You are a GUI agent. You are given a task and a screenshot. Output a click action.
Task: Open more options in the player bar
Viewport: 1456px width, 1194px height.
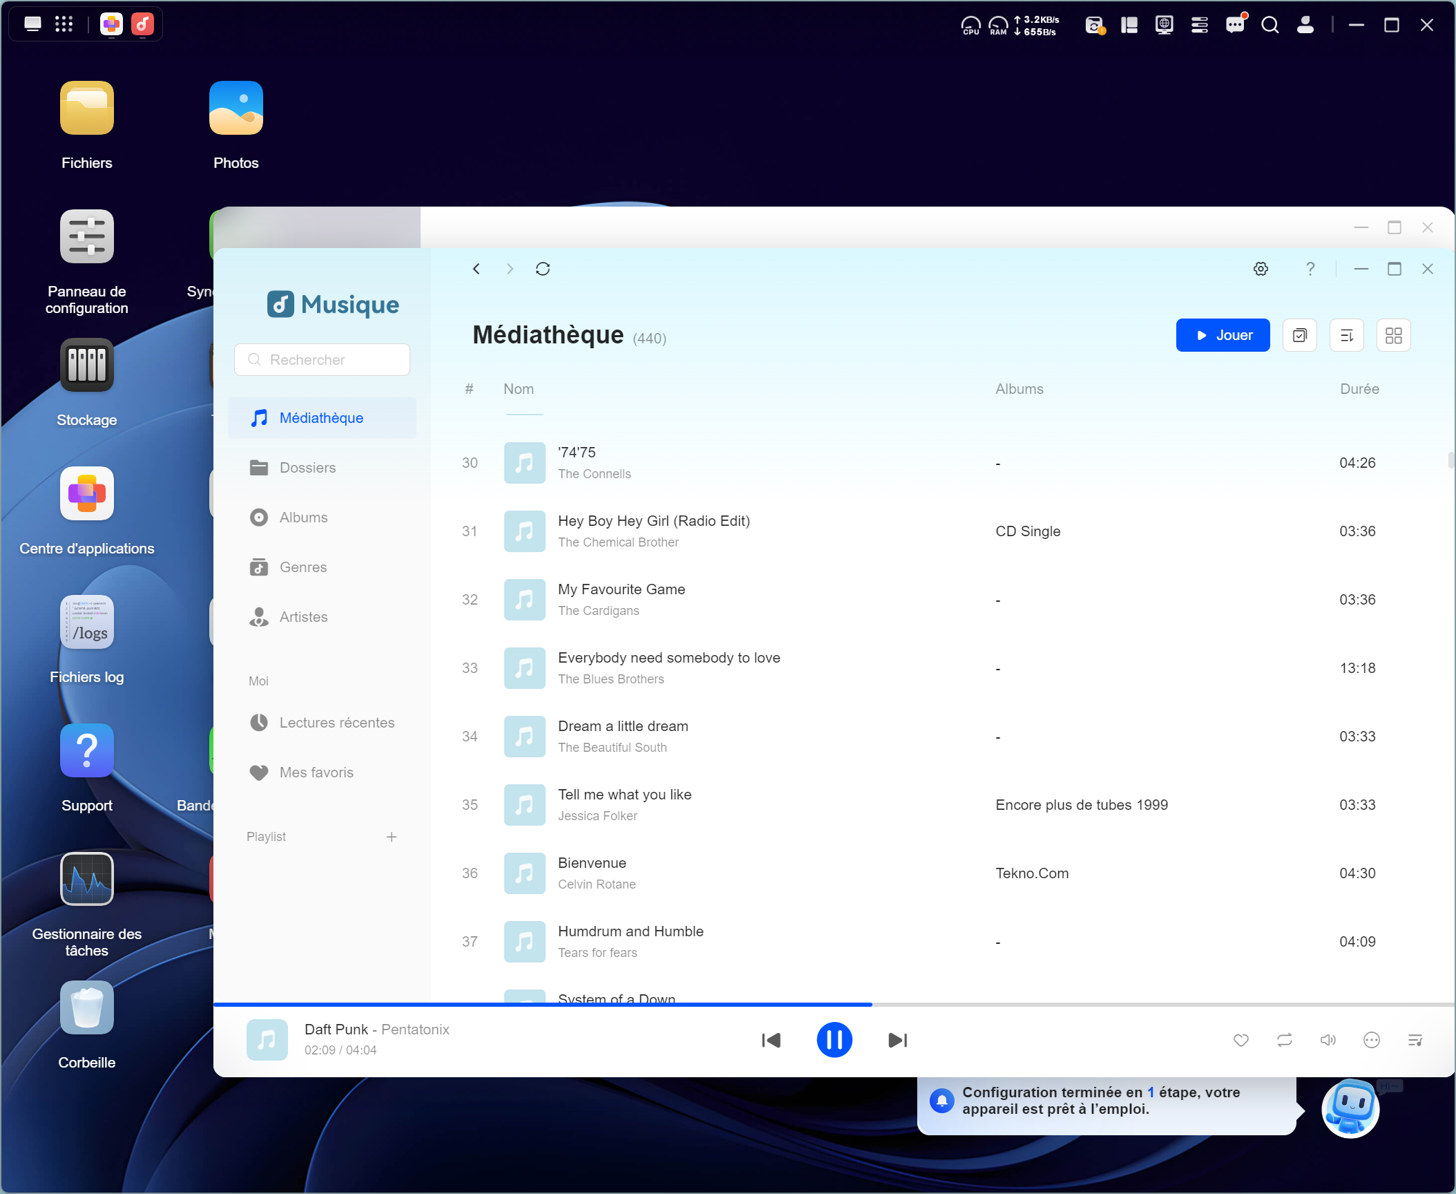(x=1372, y=1040)
